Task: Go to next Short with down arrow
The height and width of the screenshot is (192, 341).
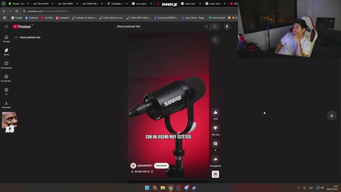Action: pos(332,115)
